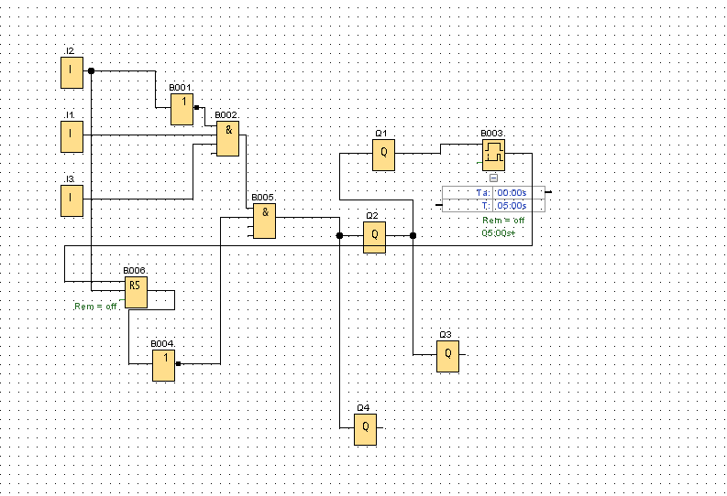The height and width of the screenshot is (496, 727).
Task: Select the B005 AND gate block
Action: coord(265,221)
